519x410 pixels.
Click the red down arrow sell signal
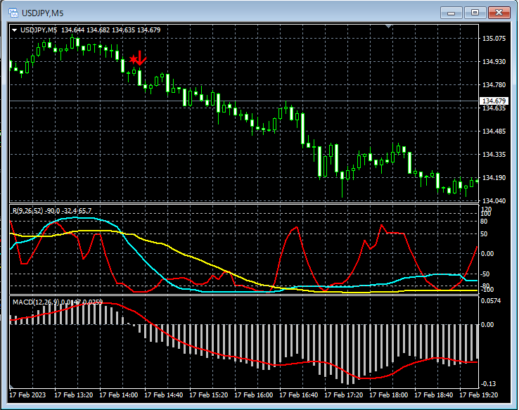click(x=141, y=58)
